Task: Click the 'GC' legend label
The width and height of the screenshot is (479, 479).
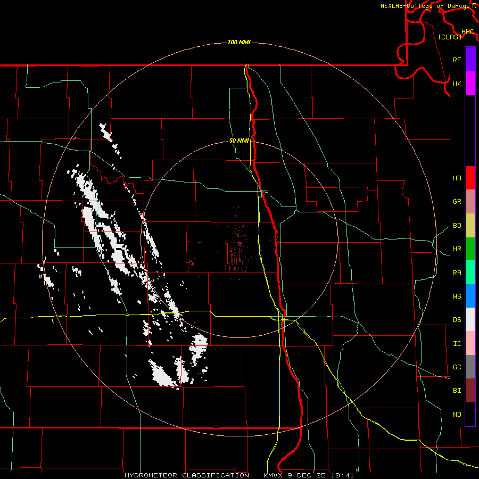Action: 457,367
